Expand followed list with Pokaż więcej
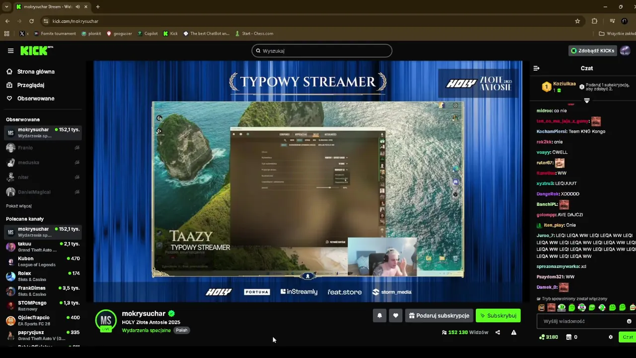Screen dimensions: 636x358 (x=19, y=206)
